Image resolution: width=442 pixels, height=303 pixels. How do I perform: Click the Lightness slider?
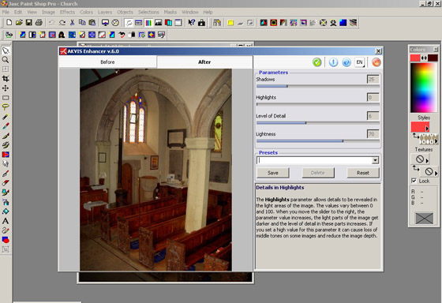tap(317, 140)
